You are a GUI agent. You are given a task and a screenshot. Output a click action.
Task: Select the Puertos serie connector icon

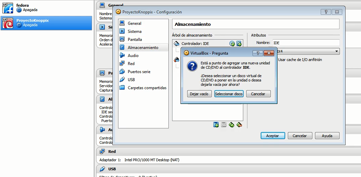tap(122, 72)
